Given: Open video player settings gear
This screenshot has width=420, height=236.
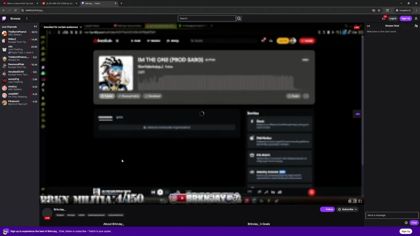Looking at the screenshot, I should [x=350, y=201].
